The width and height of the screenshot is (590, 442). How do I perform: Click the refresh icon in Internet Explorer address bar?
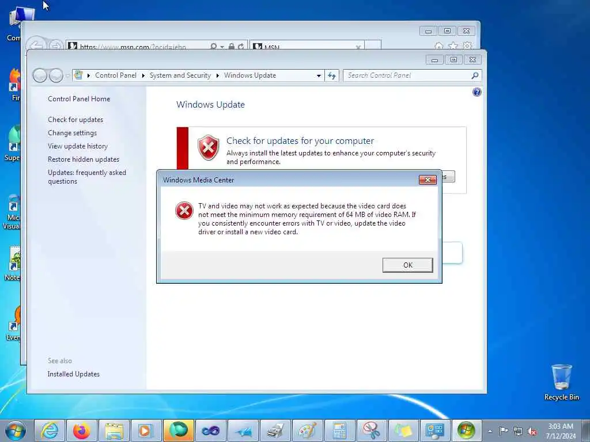241,46
